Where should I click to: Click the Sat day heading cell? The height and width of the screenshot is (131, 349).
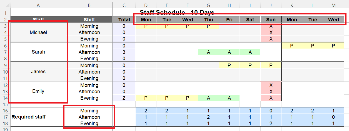250,20
